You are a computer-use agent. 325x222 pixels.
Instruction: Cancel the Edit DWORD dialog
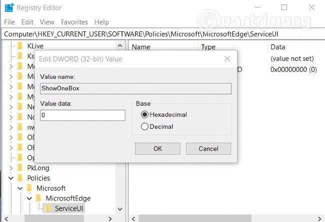click(x=208, y=149)
